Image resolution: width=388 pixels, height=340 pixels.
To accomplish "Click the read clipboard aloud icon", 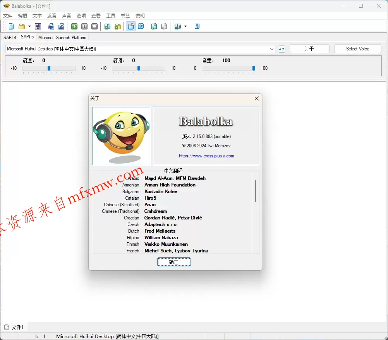I will coord(107,26).
